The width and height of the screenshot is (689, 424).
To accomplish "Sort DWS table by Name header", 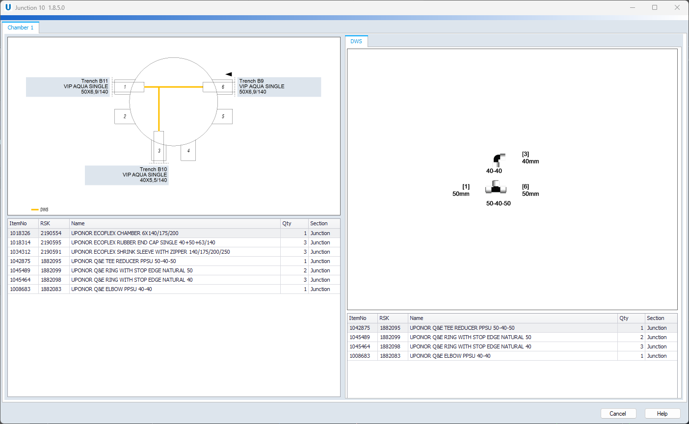I will [512, 318].
